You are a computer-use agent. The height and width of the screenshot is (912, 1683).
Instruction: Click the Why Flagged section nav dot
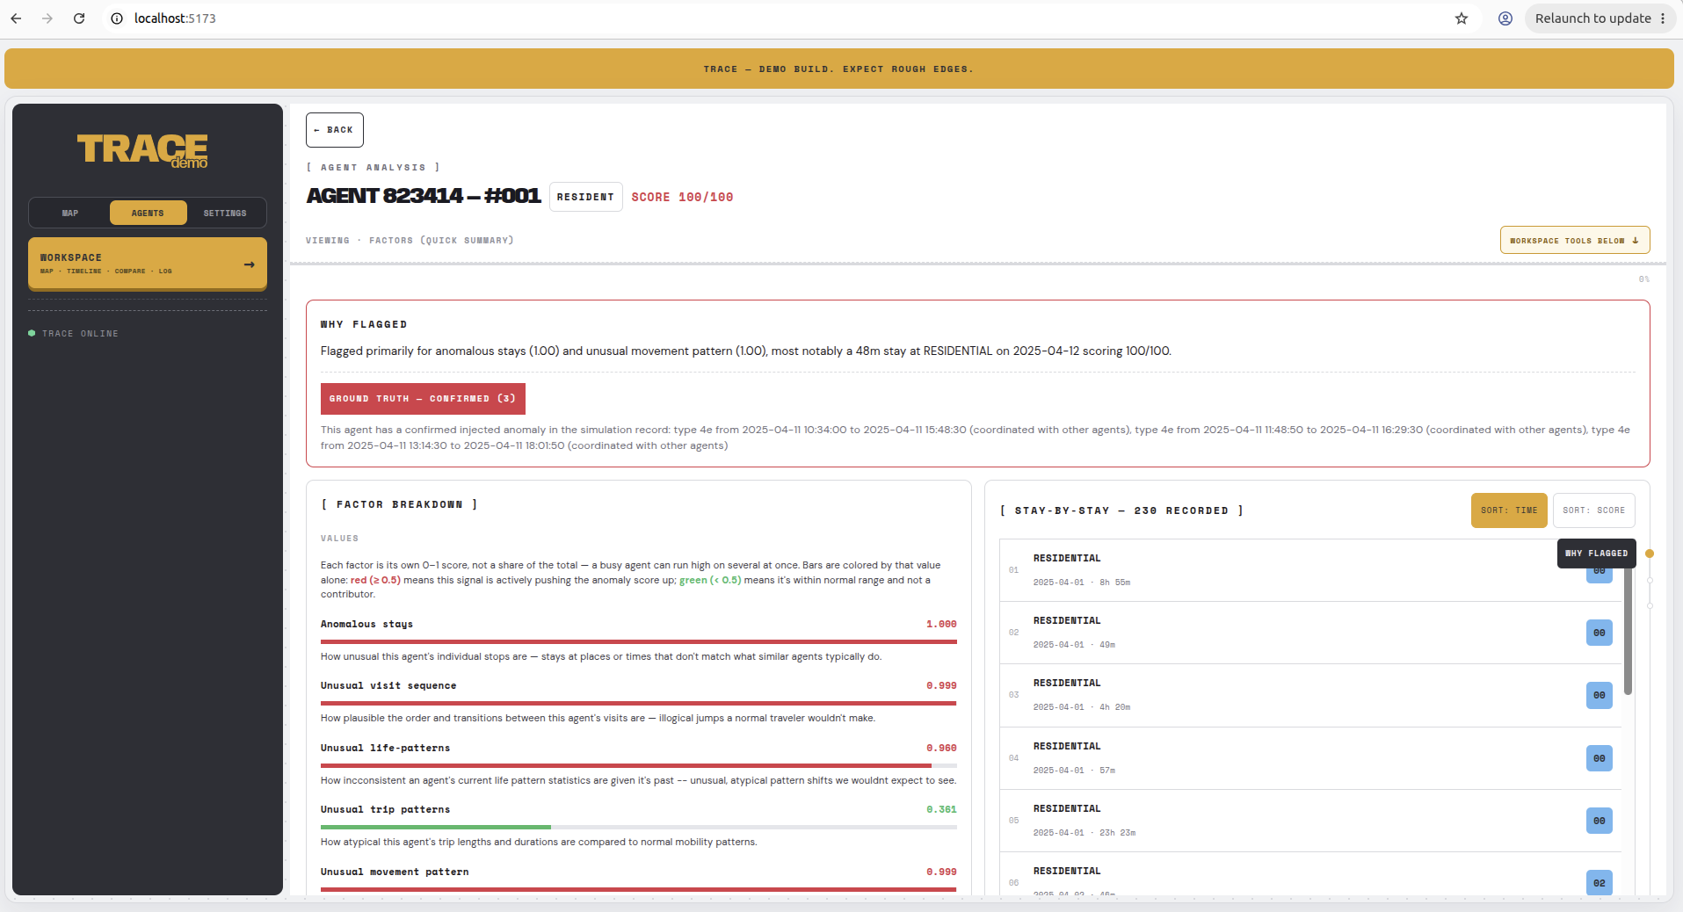pyautogui.click(x=1650, y=554)
